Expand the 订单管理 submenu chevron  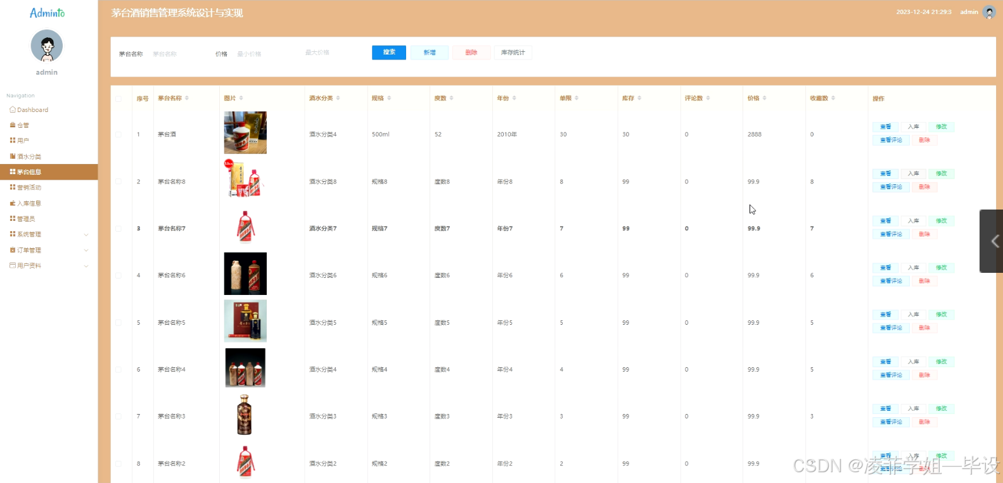click(86, 250)
